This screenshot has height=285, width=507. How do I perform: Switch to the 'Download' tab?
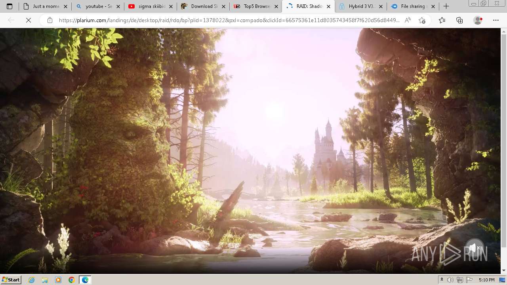click(203, 6)
